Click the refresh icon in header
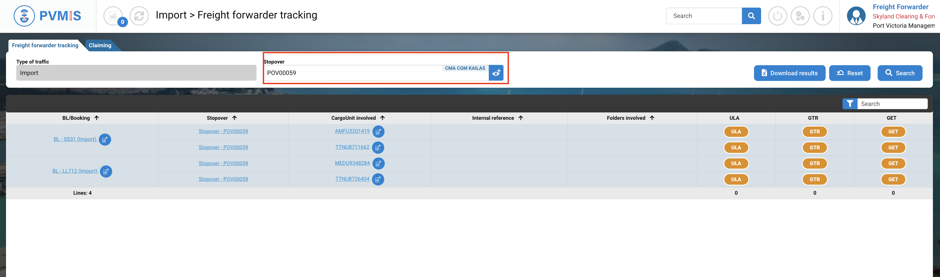 click(x=139, y=16)
